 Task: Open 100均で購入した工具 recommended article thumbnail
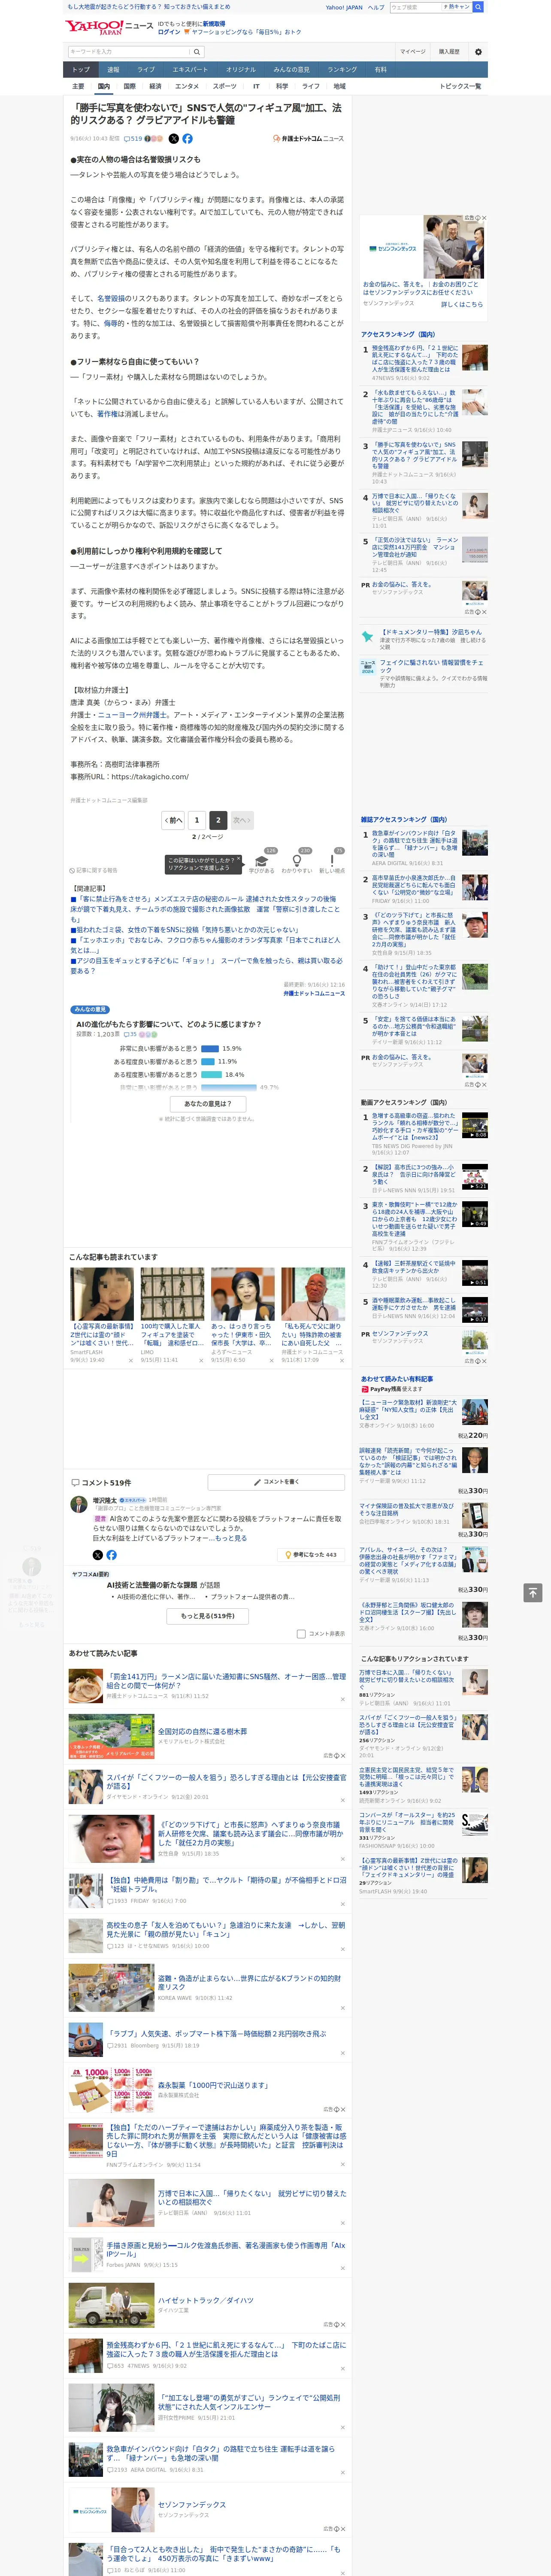172,1294
